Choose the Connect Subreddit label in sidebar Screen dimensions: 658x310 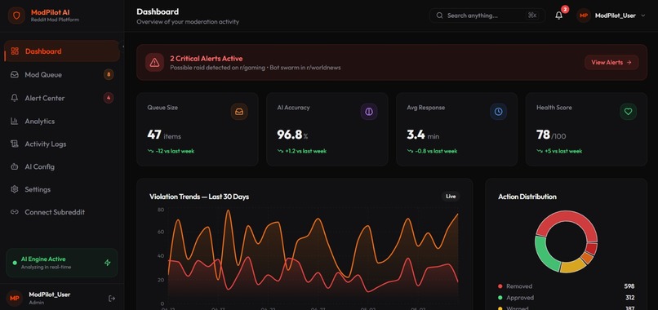click(x=55, y=212)
